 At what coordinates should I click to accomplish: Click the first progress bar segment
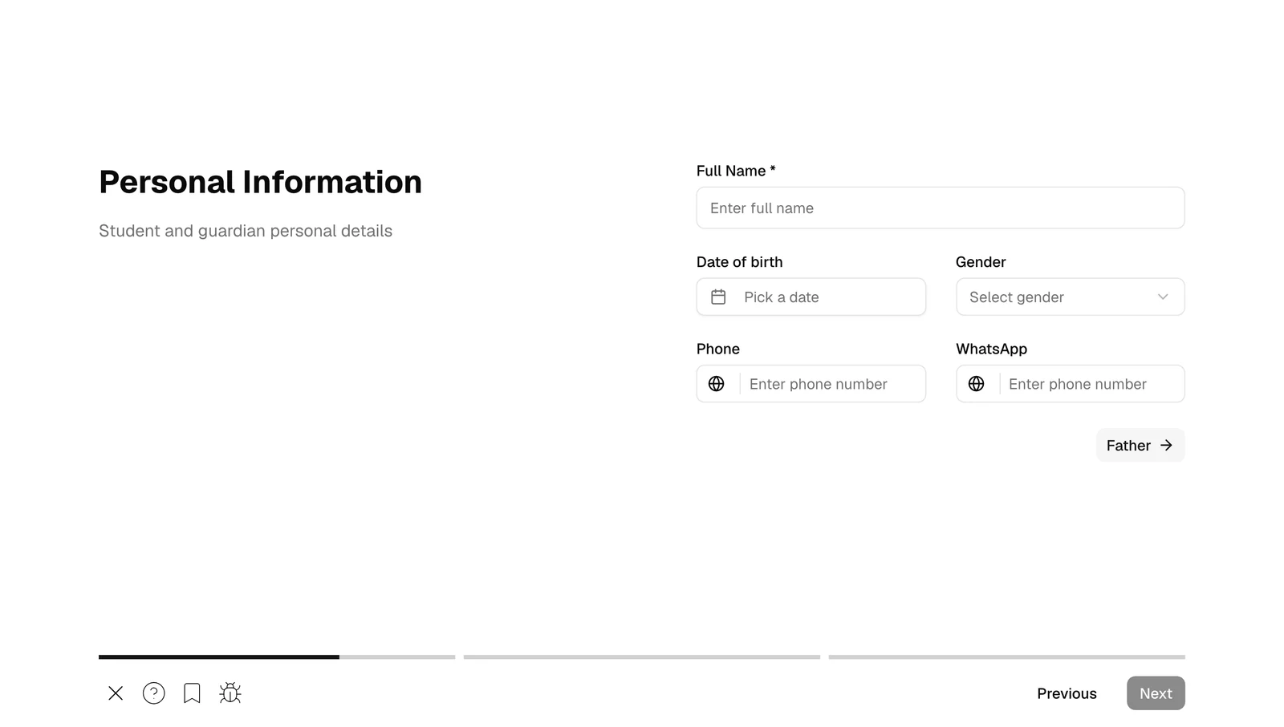tap(277, 657)
